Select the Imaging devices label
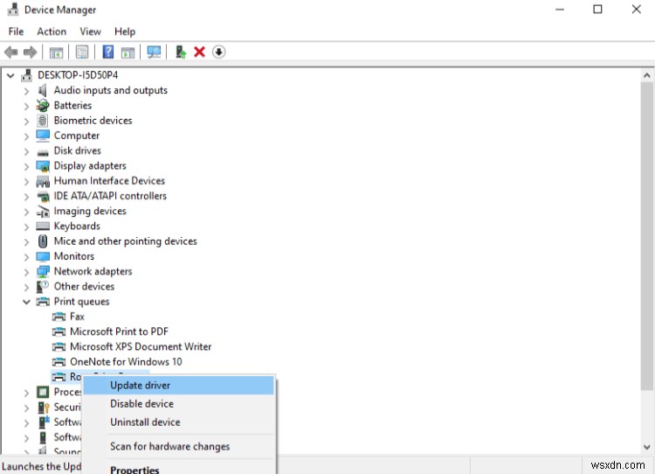Screen dimensions: 655x474 pos(90,212)
